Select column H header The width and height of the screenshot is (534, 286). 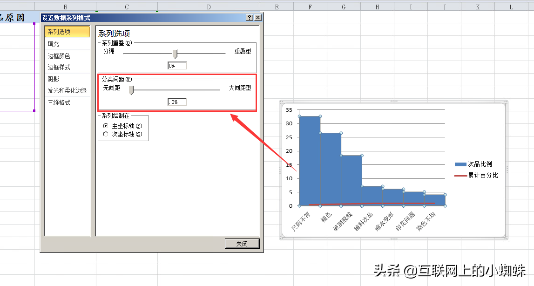[378, 7]
